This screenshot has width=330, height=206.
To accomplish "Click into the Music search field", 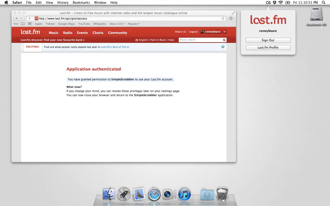I will click(200, 40).
